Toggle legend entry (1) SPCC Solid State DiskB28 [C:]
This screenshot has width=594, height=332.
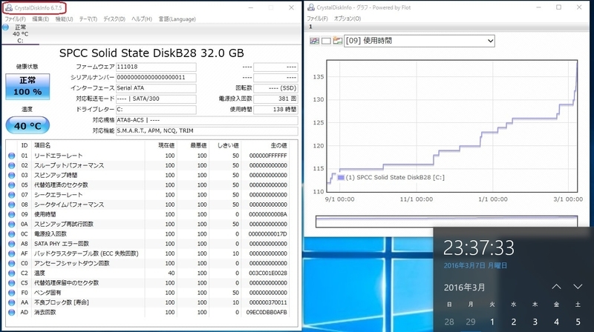(391, 177)
